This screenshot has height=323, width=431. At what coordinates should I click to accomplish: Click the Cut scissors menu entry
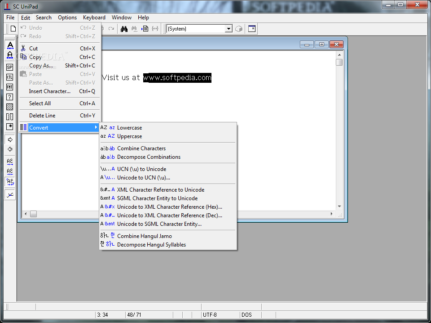(58, 49)
